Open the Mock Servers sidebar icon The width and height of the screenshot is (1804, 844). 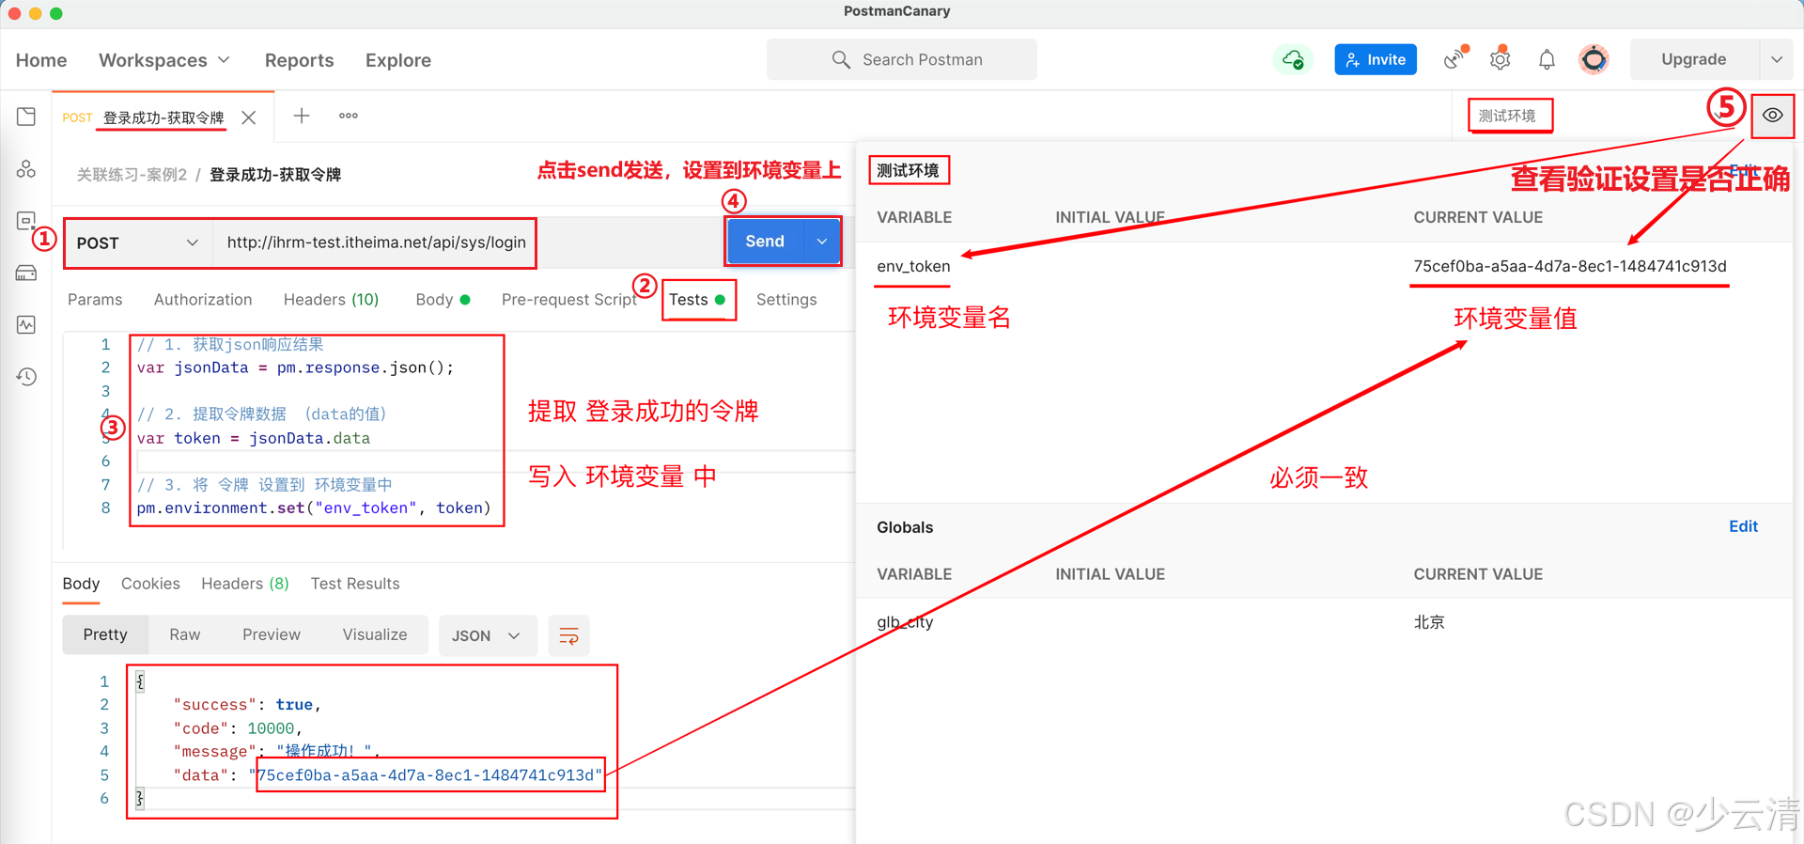pyautogui.click(x=26, y=274)
